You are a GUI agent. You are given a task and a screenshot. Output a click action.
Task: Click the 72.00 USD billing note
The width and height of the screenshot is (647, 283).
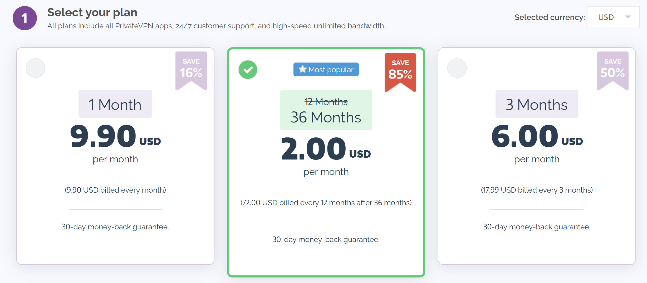click(x=326, y=203)
